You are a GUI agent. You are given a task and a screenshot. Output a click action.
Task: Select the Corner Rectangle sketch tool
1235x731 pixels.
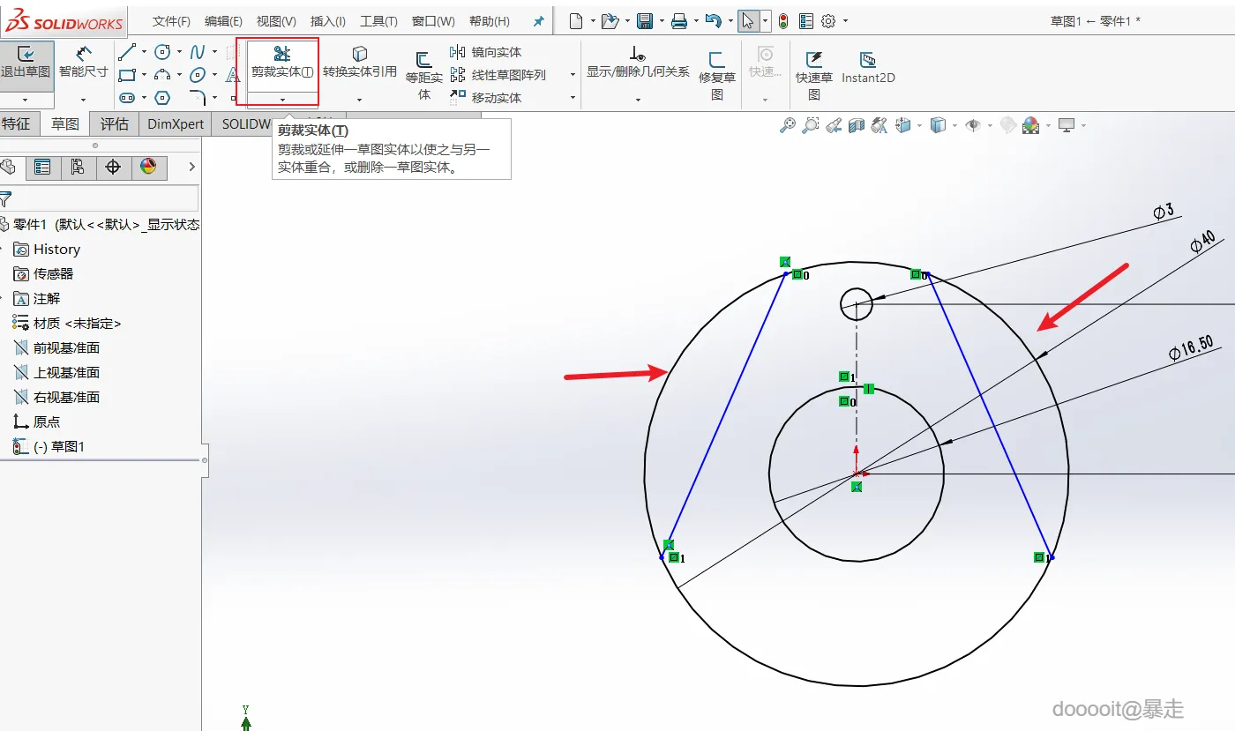tap(127, 75)
